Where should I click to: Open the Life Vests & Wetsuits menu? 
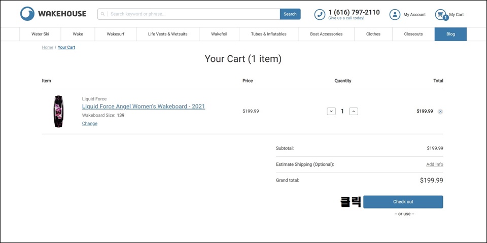168,34
